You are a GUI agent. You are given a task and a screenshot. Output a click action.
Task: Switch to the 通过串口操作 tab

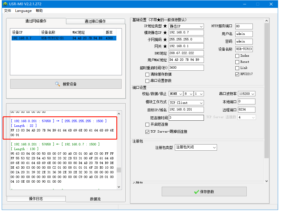95,21
